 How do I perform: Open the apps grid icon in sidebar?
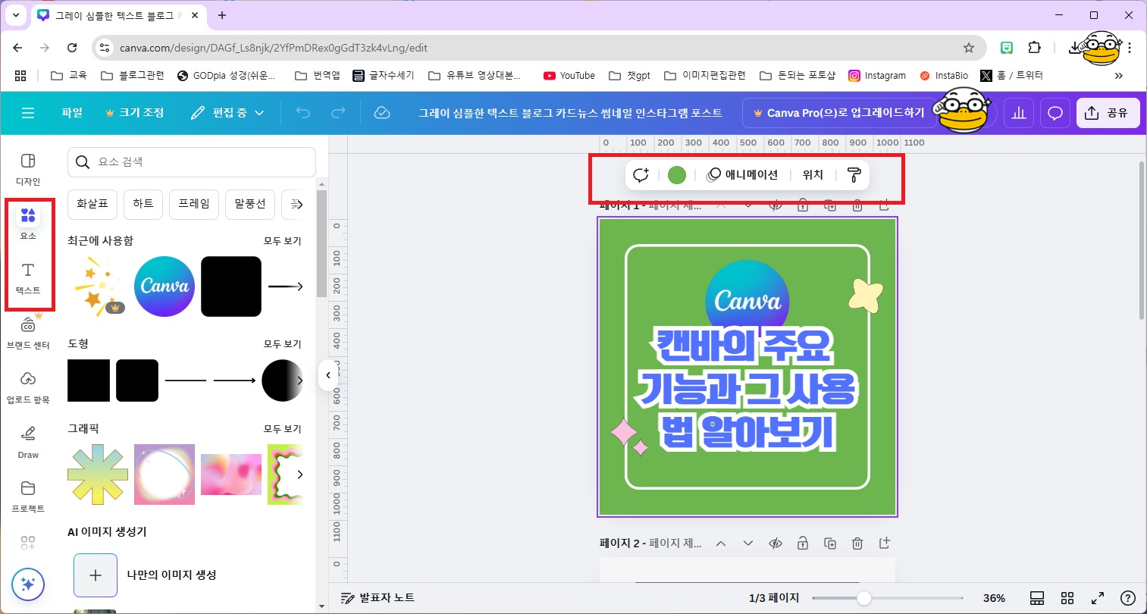coord(28,543)
